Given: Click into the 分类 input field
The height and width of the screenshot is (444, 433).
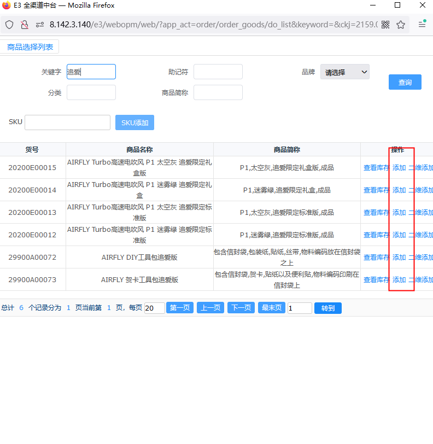Looking at the screenshot, I should click(x=91, y=92).
